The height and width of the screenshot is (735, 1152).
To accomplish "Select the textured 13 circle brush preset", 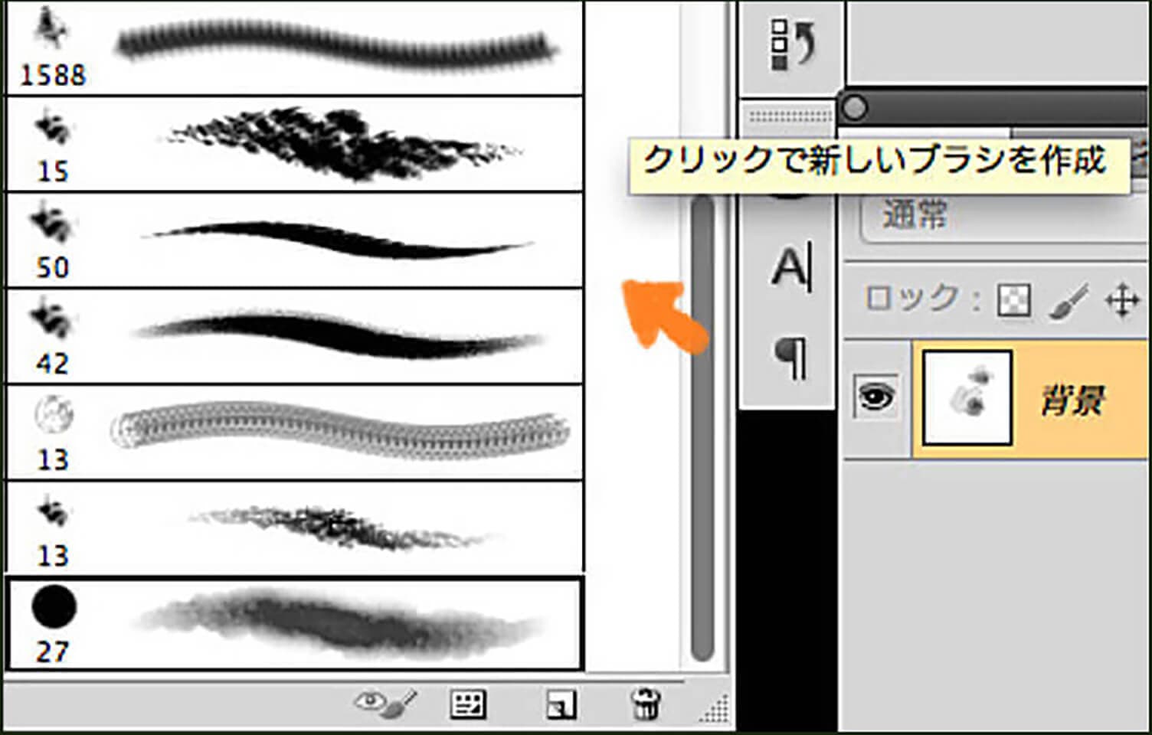I will [295, 433].
